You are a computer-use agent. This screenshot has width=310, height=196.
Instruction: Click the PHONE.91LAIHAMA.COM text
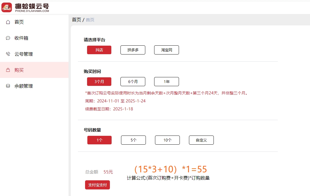coord(32,11)
